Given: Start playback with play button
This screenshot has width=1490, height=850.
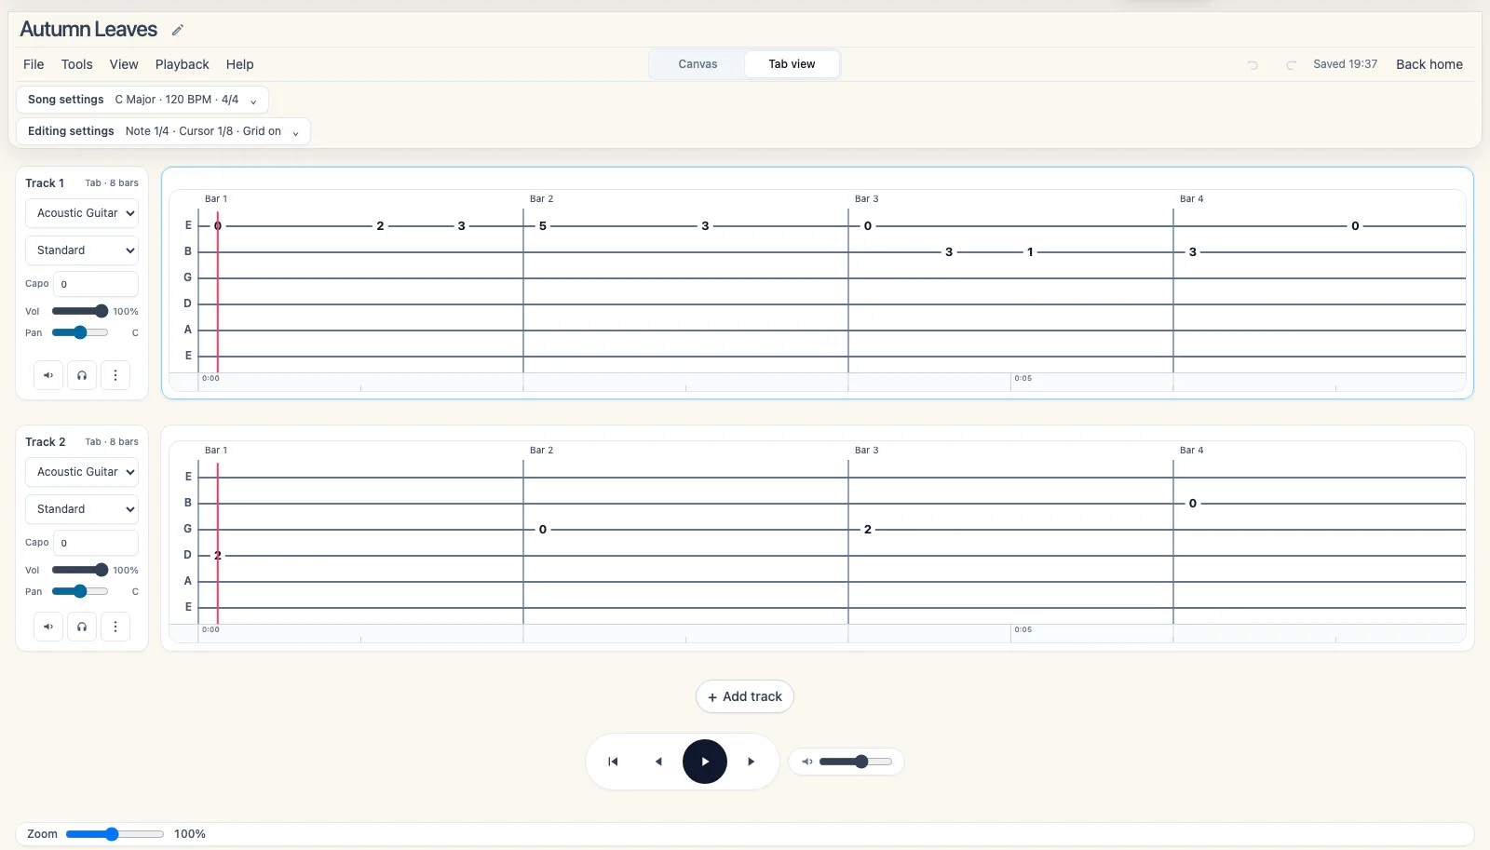Looking at the screenshot, I should coord(705,762).
